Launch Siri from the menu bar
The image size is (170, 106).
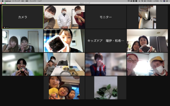click(164, 1)
